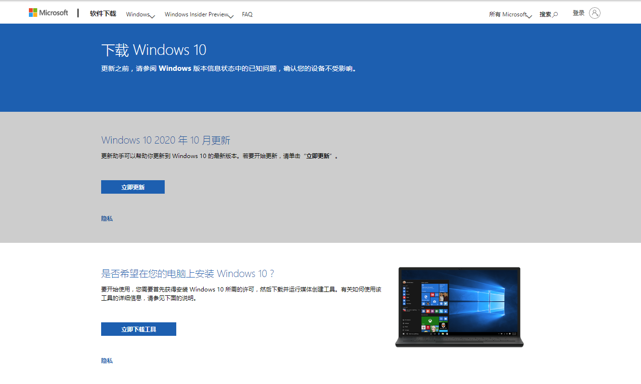Click the 登录 sign-in link
The height and width of the screenshot is (384, 641).
pyautogui.click(x=578, y=13)
